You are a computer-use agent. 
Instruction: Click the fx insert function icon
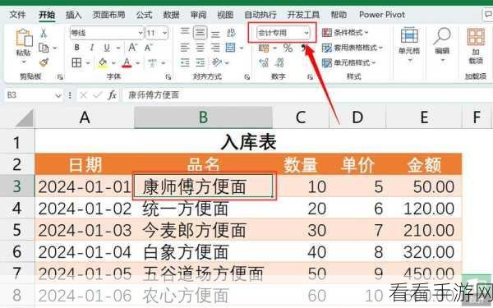(112, 95)
